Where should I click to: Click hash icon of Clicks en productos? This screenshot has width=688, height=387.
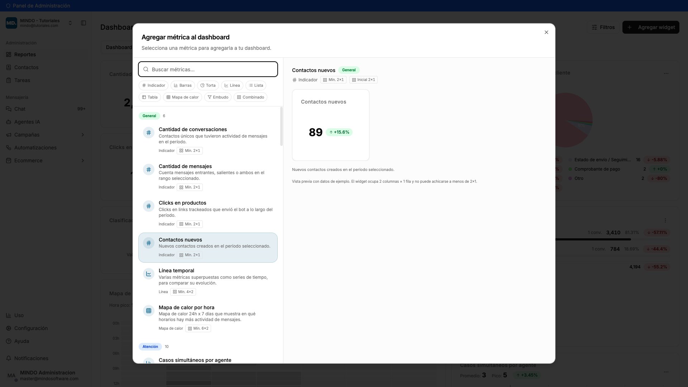149,206
